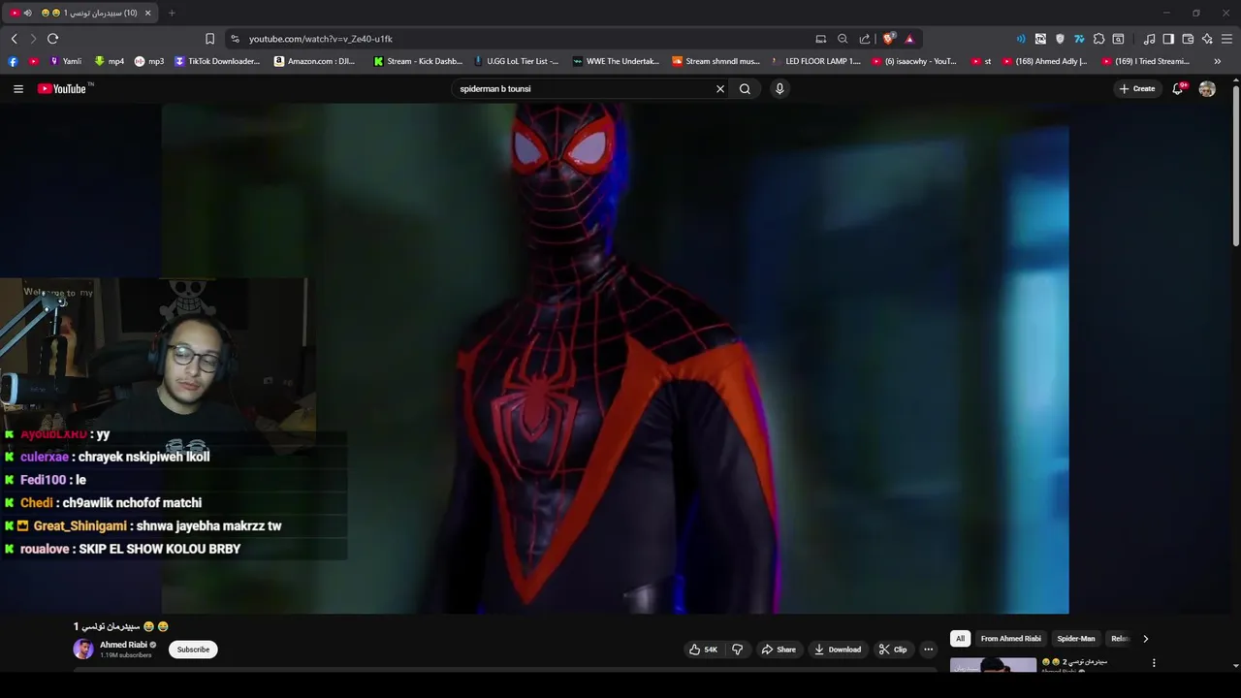1241x698 pixels.
Task: Open U.GG LoL Tier List bookmark
Action: (516, 61)
